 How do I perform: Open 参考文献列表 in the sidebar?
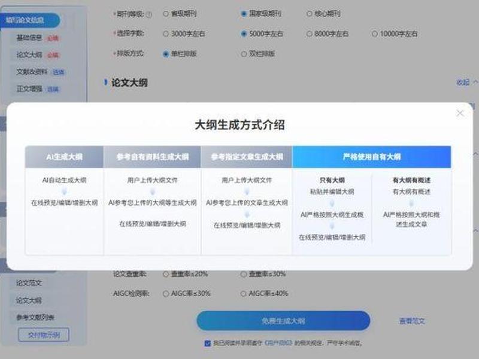pos(35,318)
